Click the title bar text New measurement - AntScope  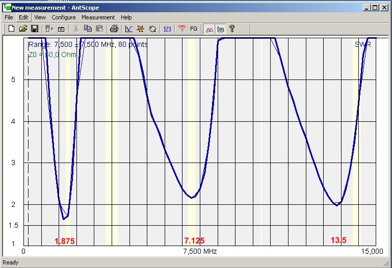tap(55, 8)
